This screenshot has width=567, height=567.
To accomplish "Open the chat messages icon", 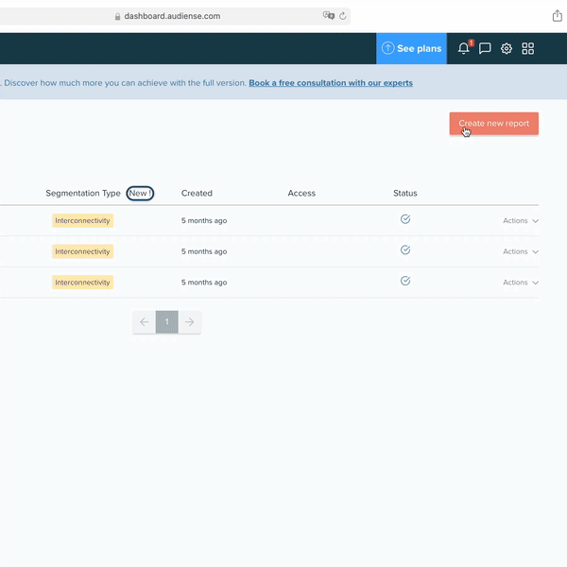I will coord(485,48).
